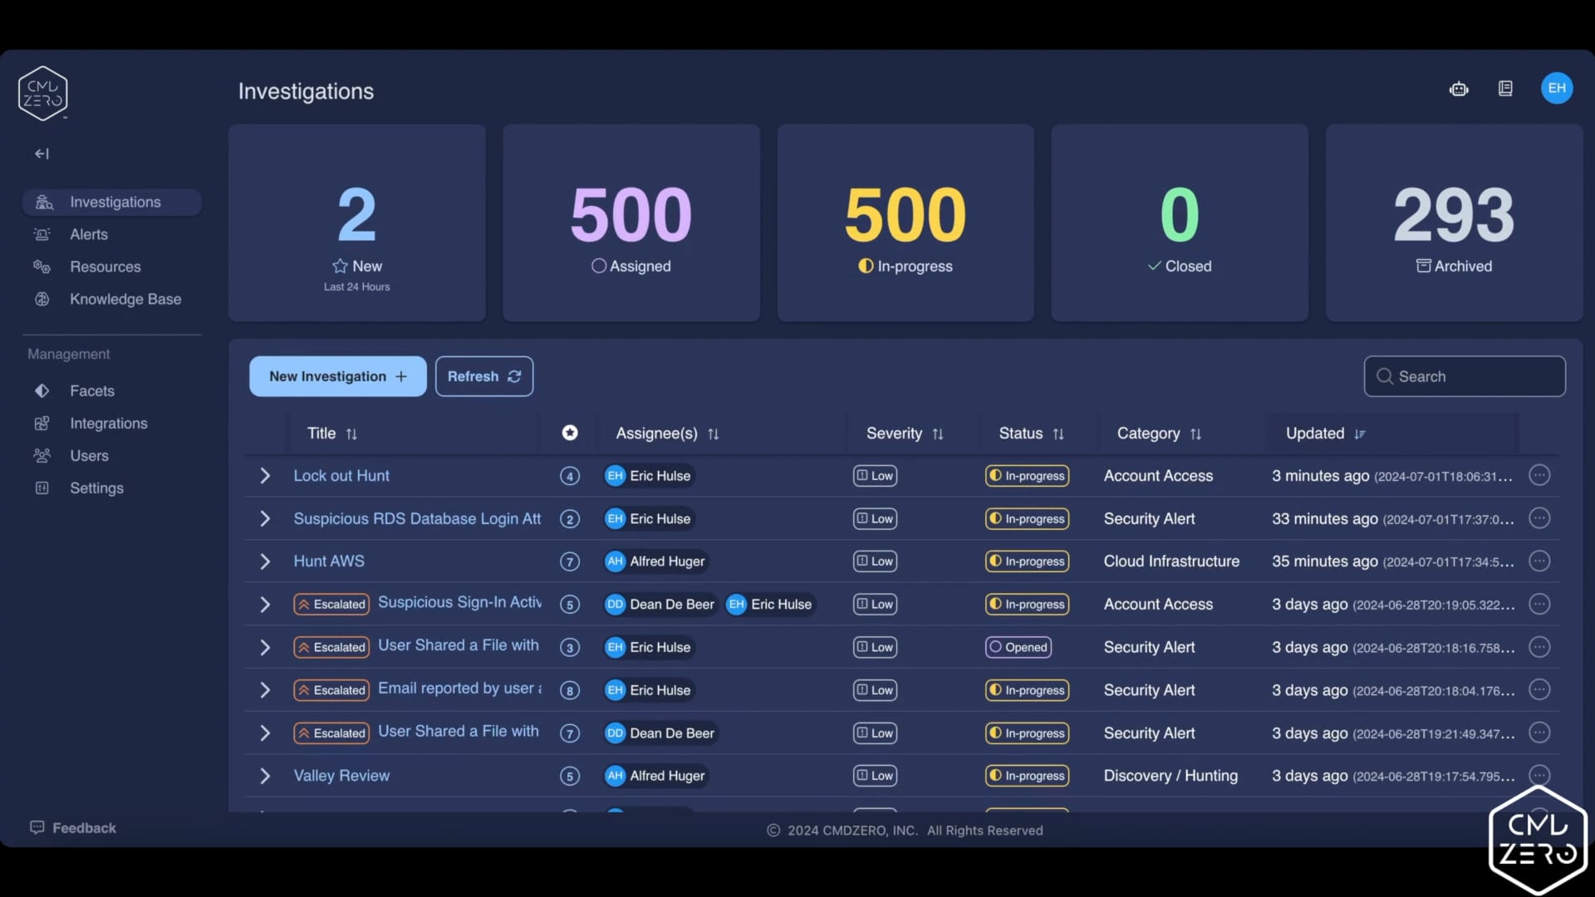
Task: Refresh the investigations list
Action: (x=483, y=375)
